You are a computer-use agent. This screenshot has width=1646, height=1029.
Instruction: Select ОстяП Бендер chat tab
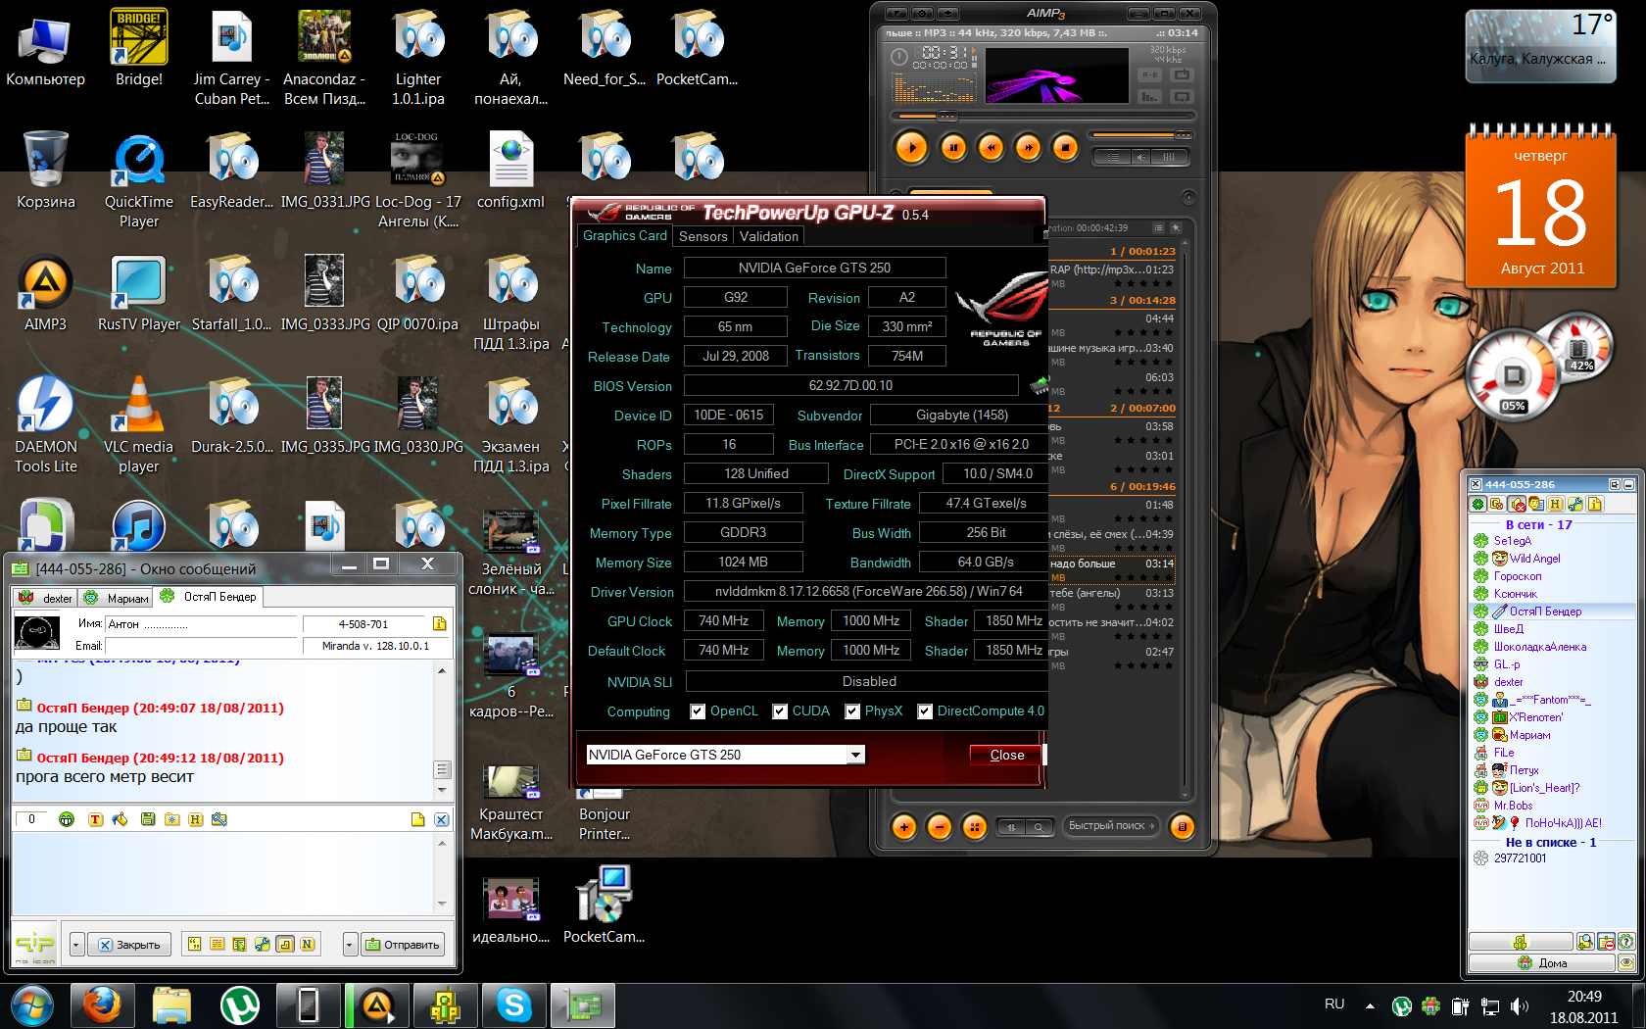point(208,596)
